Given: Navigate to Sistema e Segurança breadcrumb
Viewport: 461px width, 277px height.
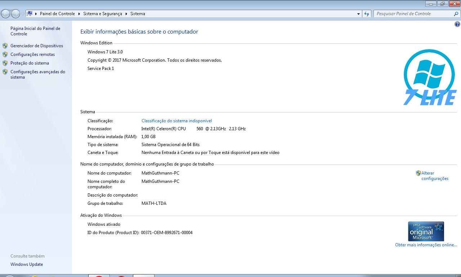Looking at the screenshot, I should [x=103, y=14].
